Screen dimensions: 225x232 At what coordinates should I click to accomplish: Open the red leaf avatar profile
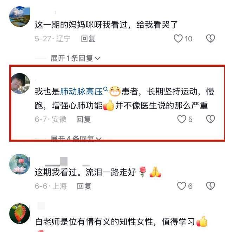20,213
